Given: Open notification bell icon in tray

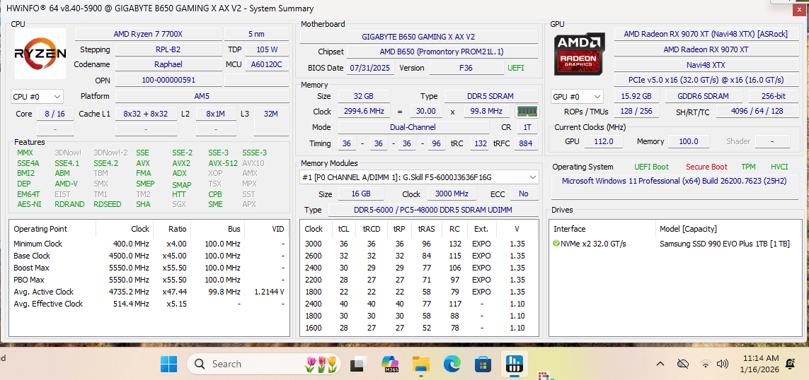Looking at the screenshot, I should (x=790, y=364).
